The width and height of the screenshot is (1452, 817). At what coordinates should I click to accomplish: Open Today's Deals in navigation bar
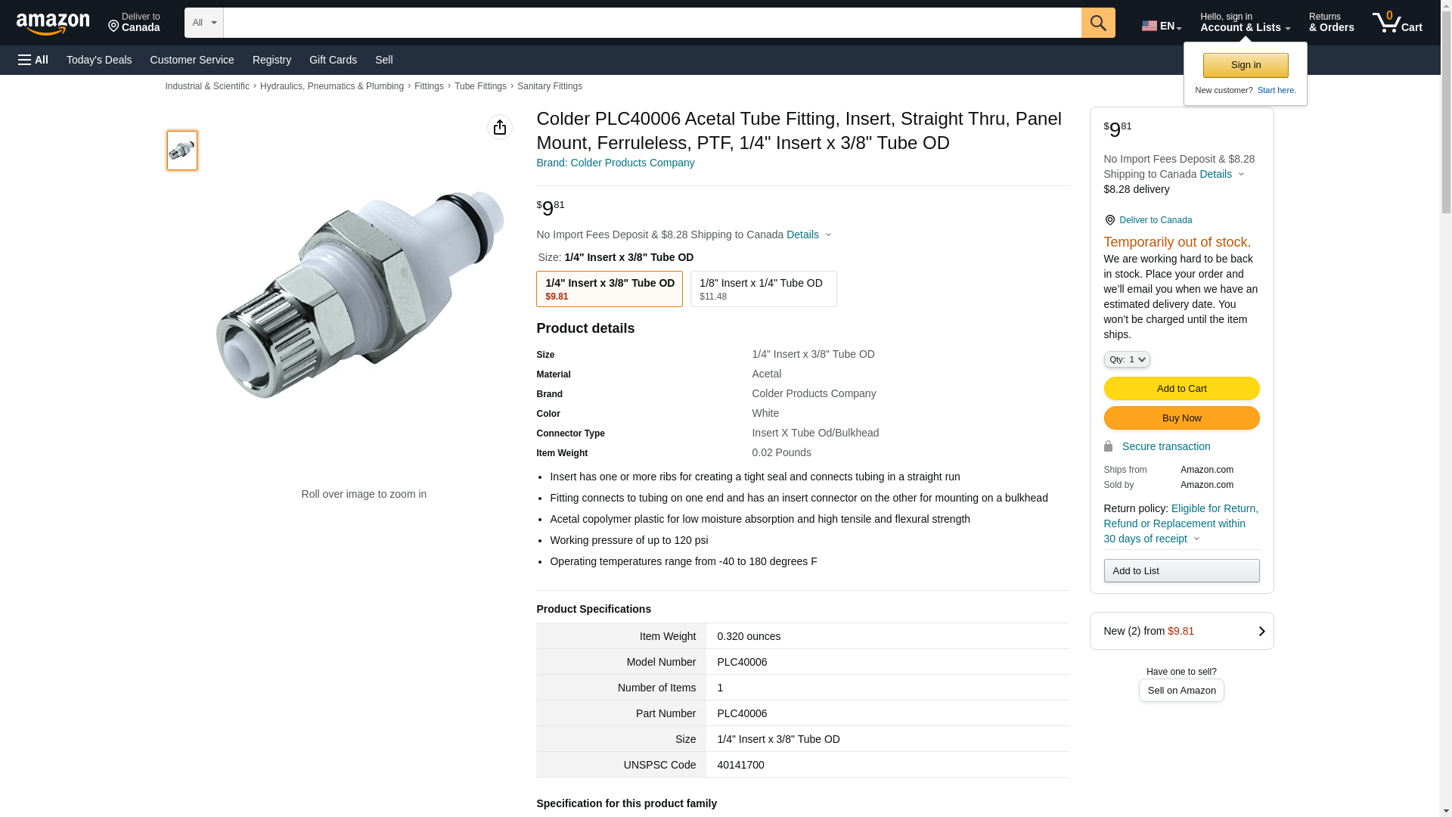click(x=99, y=60)
